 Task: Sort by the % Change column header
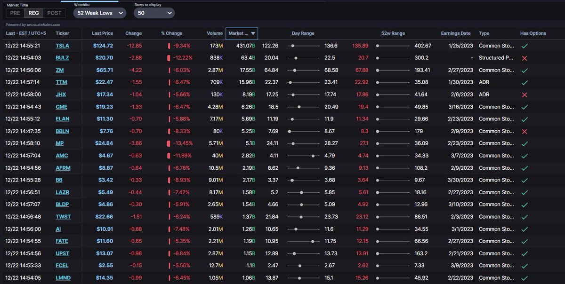click(171, 33)
